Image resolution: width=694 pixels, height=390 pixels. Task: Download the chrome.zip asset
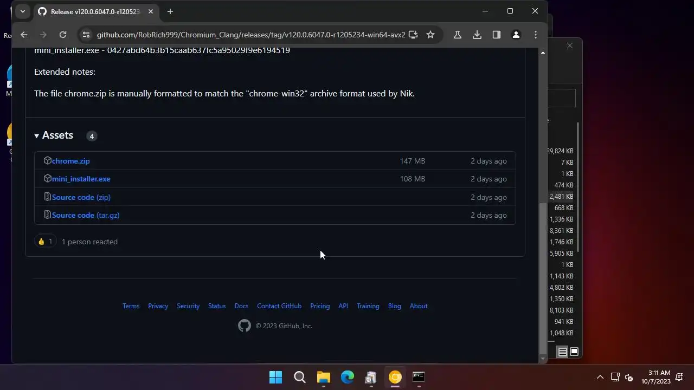click(71, 161)
